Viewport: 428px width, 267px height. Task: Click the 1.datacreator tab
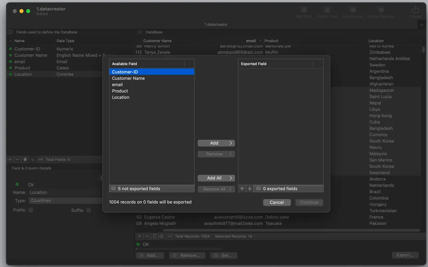[216, 25]
